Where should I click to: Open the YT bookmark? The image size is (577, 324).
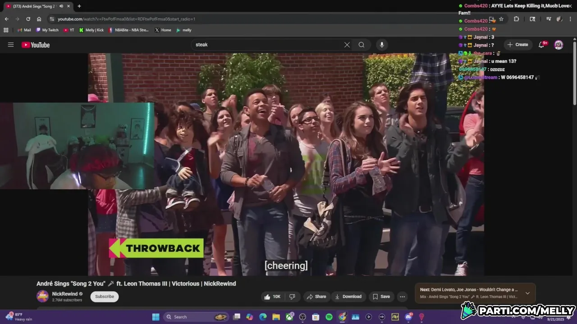69,30
